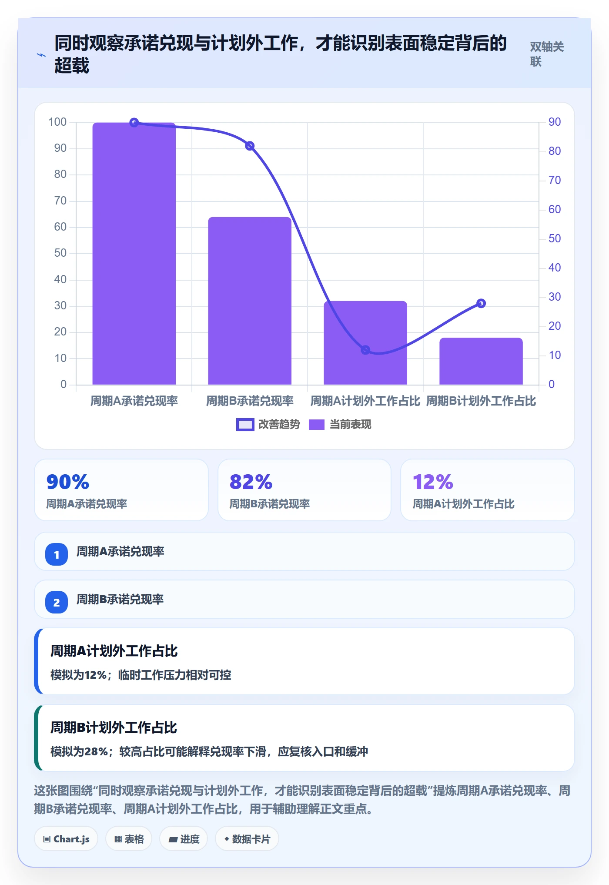Open the 周期A计划外工作占比 detail card heading
The width and height of the screenshot is (609, 885).
(114, 651)
